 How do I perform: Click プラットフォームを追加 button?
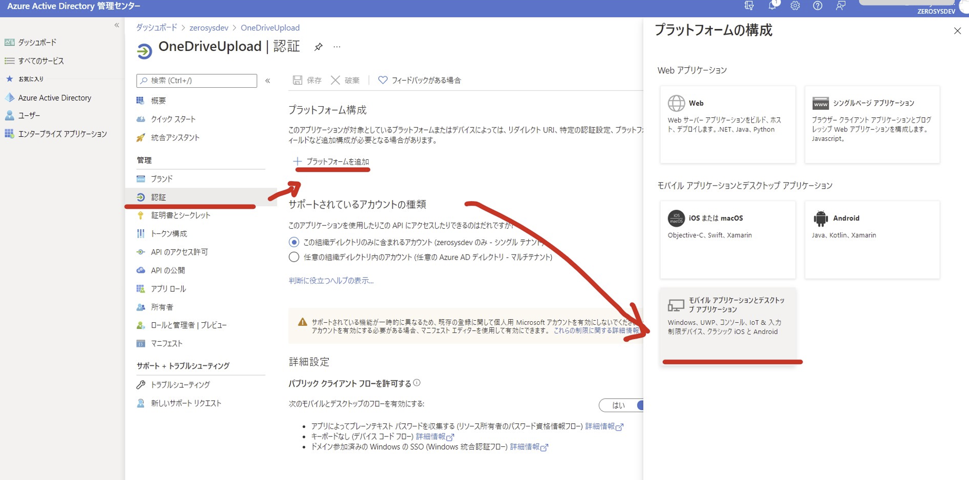tap(331, 161)
